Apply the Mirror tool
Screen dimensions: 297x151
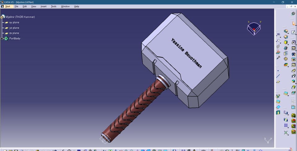[286, 120]
